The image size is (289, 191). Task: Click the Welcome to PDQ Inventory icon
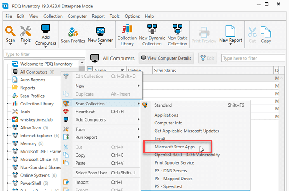15,64
